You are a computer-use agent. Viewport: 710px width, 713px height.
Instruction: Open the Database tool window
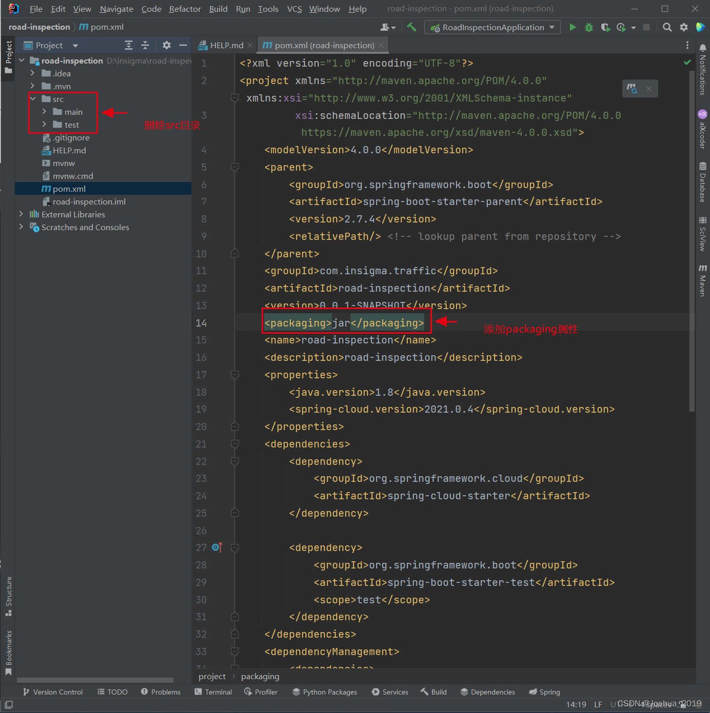pyautogui.click(x=702, y=182)
